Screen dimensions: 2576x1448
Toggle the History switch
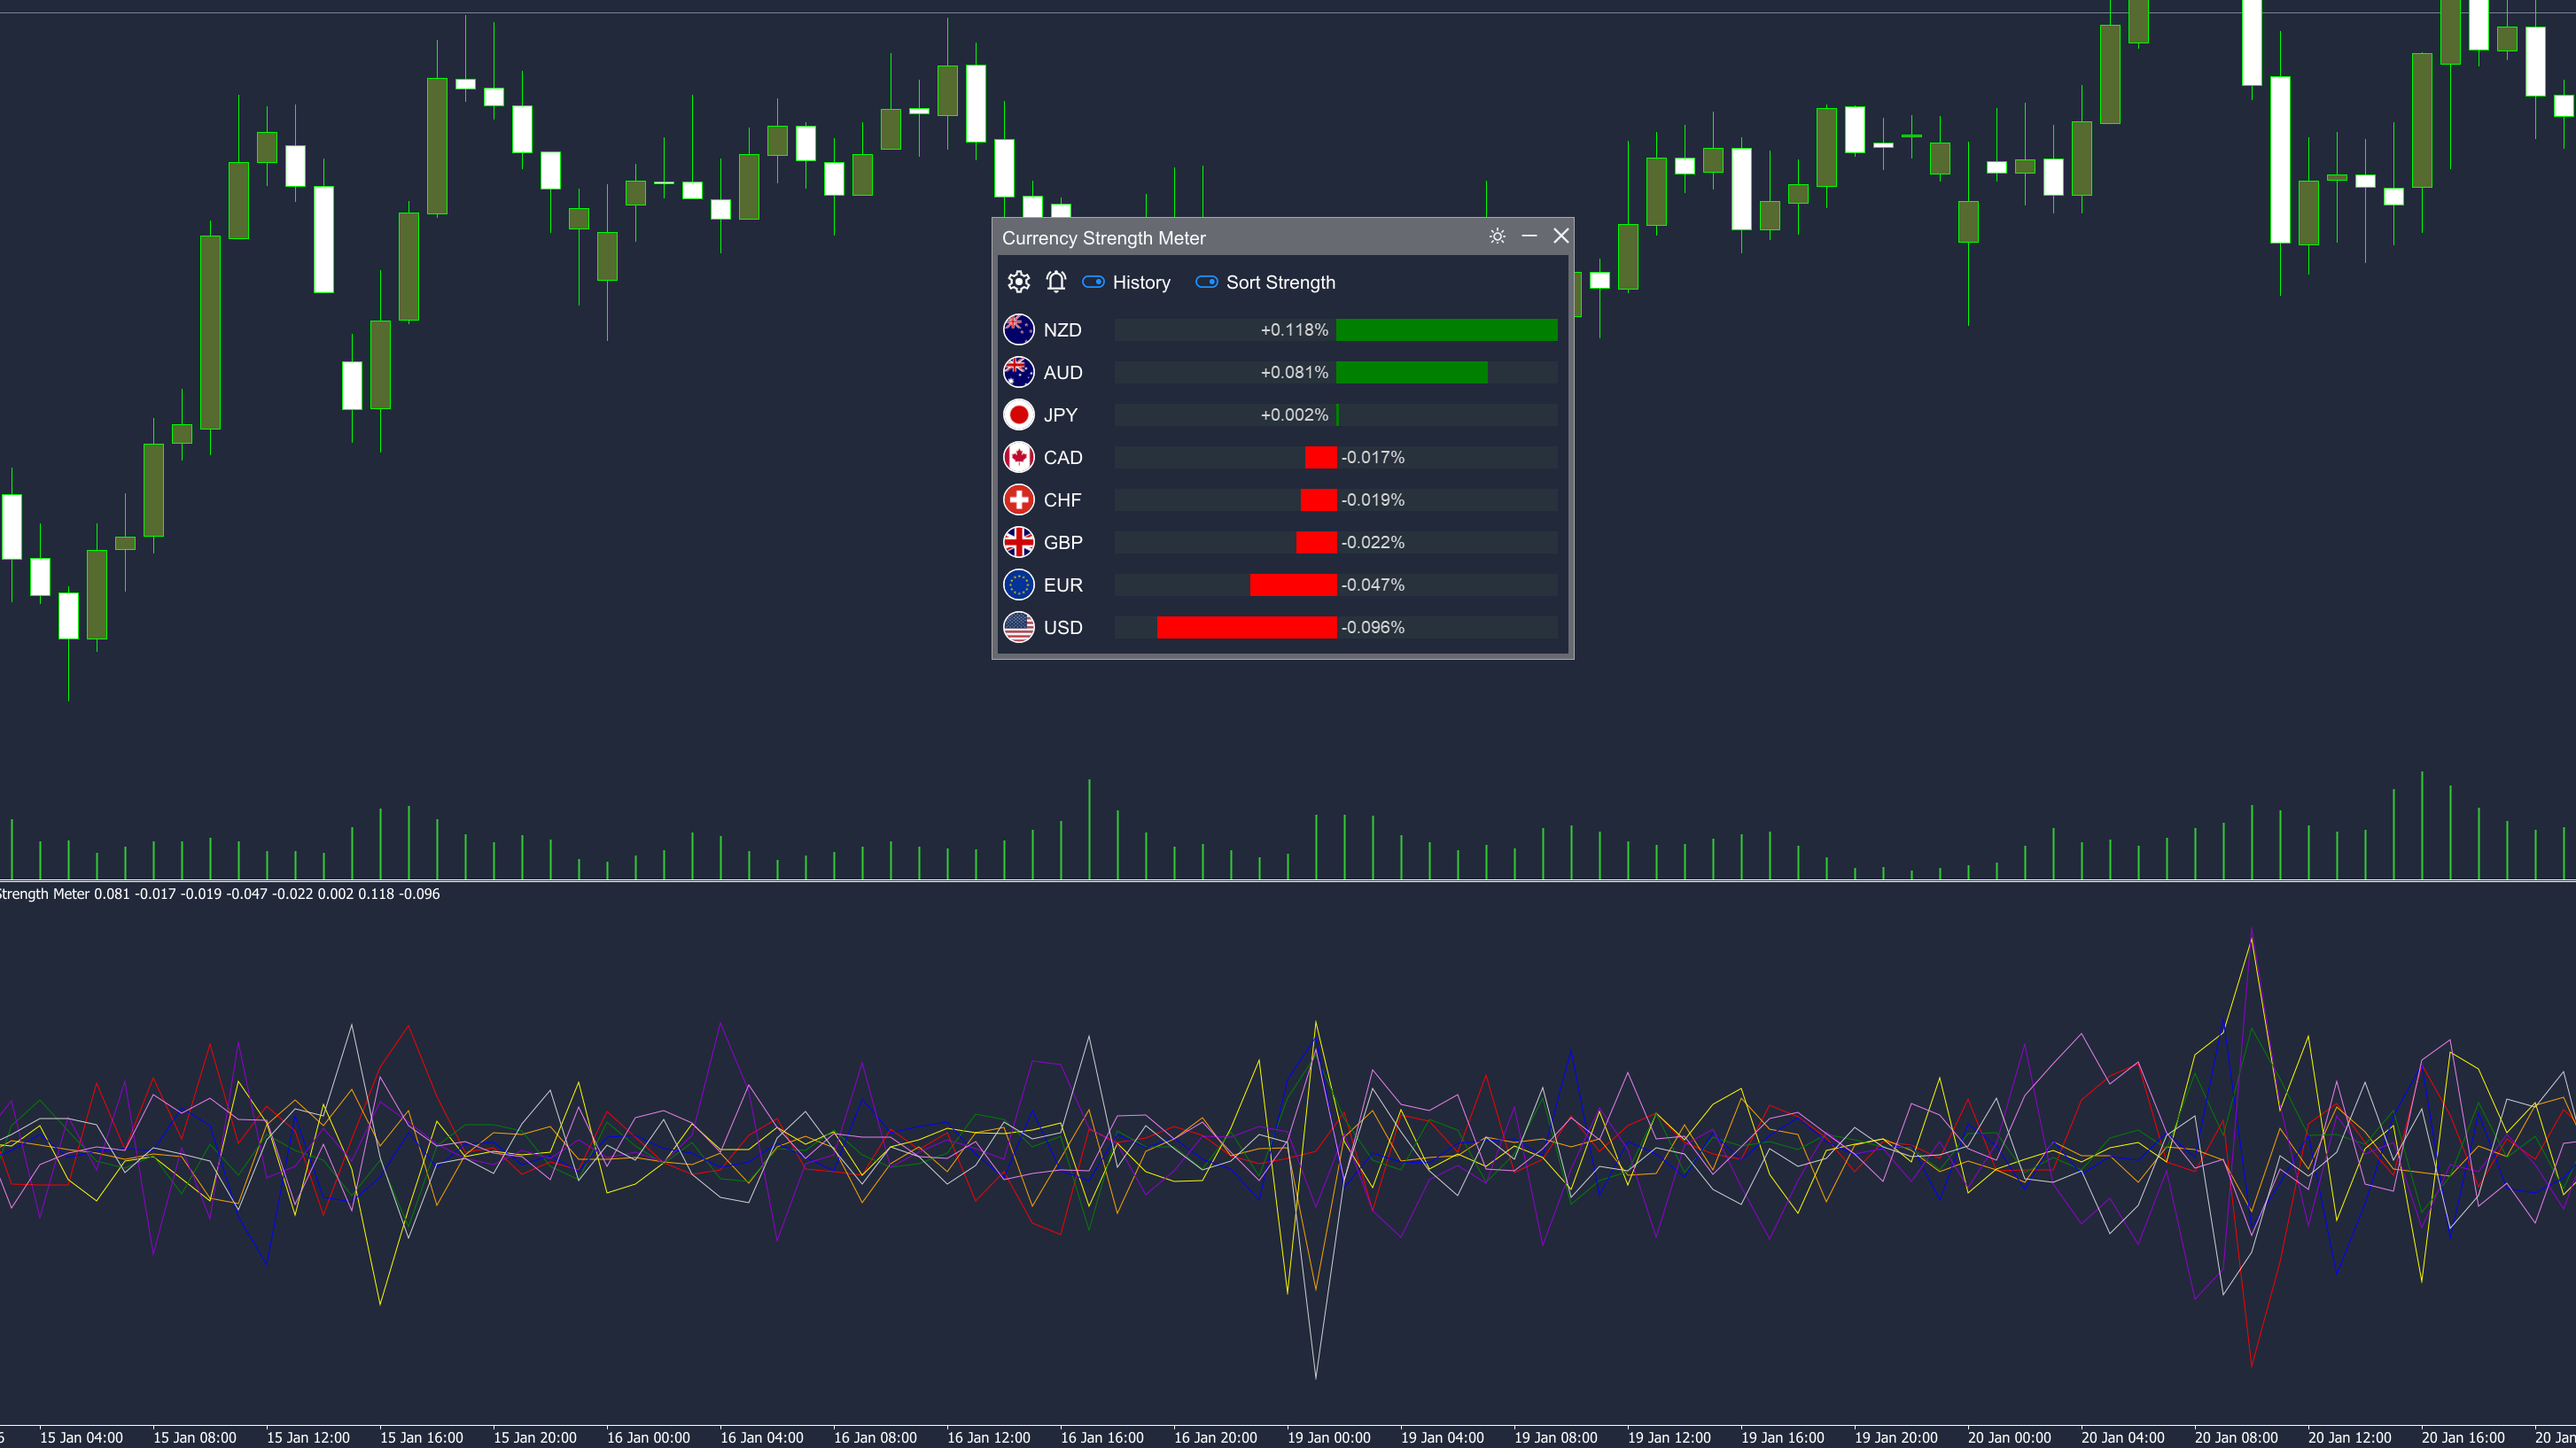[x=1094, y=283]
